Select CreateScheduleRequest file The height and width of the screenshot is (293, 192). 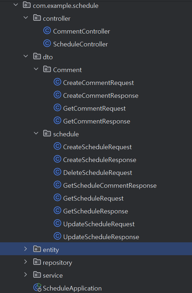pos(97,147)
